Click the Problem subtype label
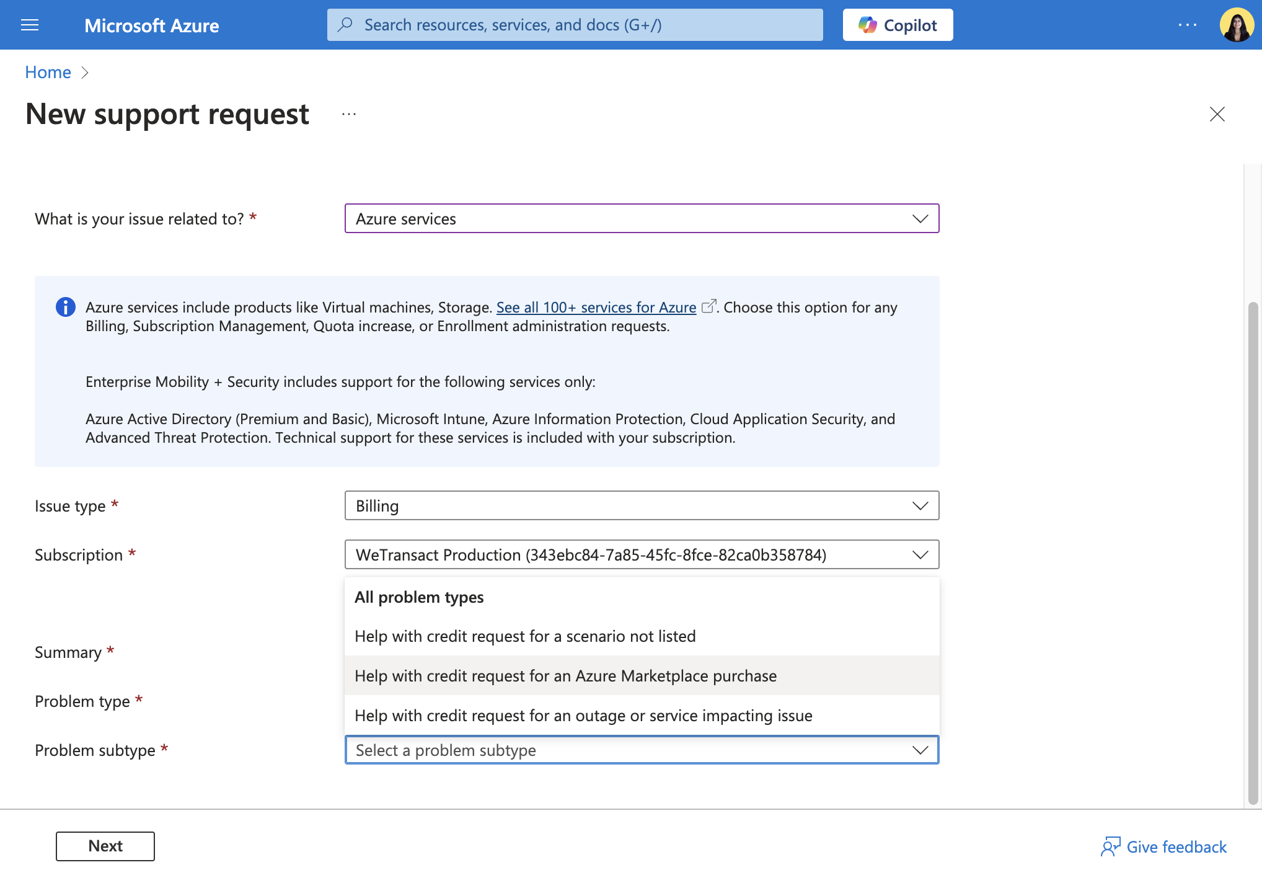Viewport: 1262px width, 883px height. pos(95,750)
